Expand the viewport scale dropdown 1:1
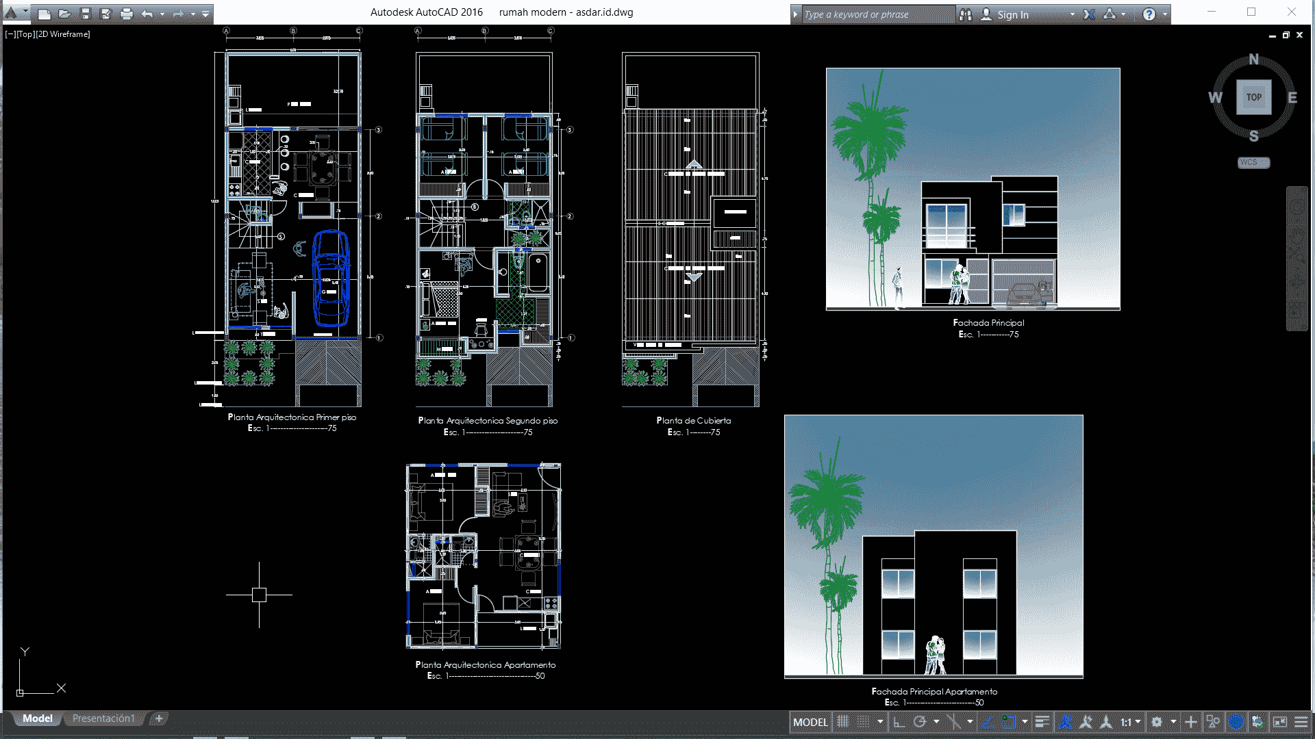The image size is (1315, 739). pos(1138,722)
